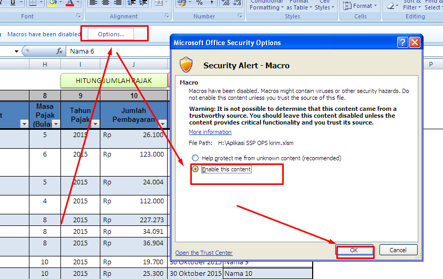Open fill color dropdown arrow

[x=60, y=3]
